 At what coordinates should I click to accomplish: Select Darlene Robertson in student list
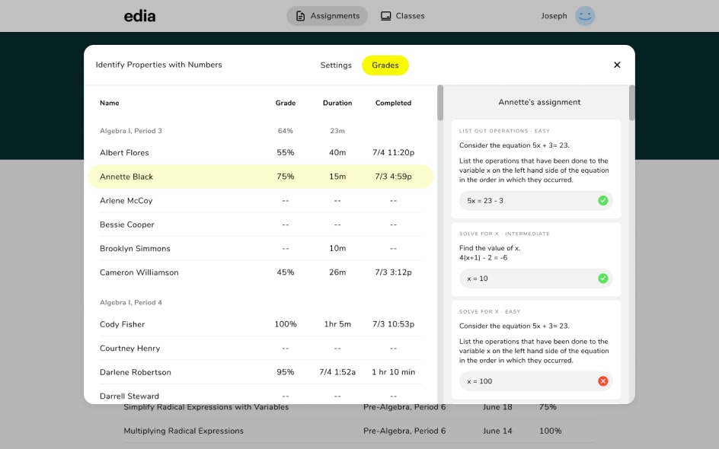[x=136, y=372]
